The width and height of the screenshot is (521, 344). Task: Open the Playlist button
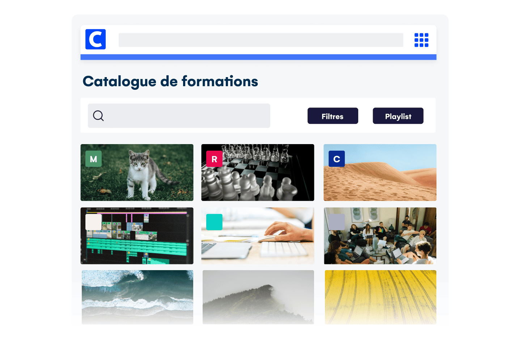[x=398, y=116]
